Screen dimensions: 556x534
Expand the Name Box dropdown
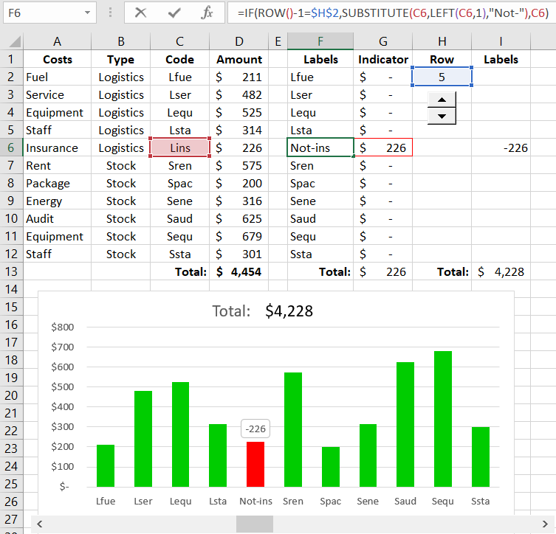pos(89,13)
